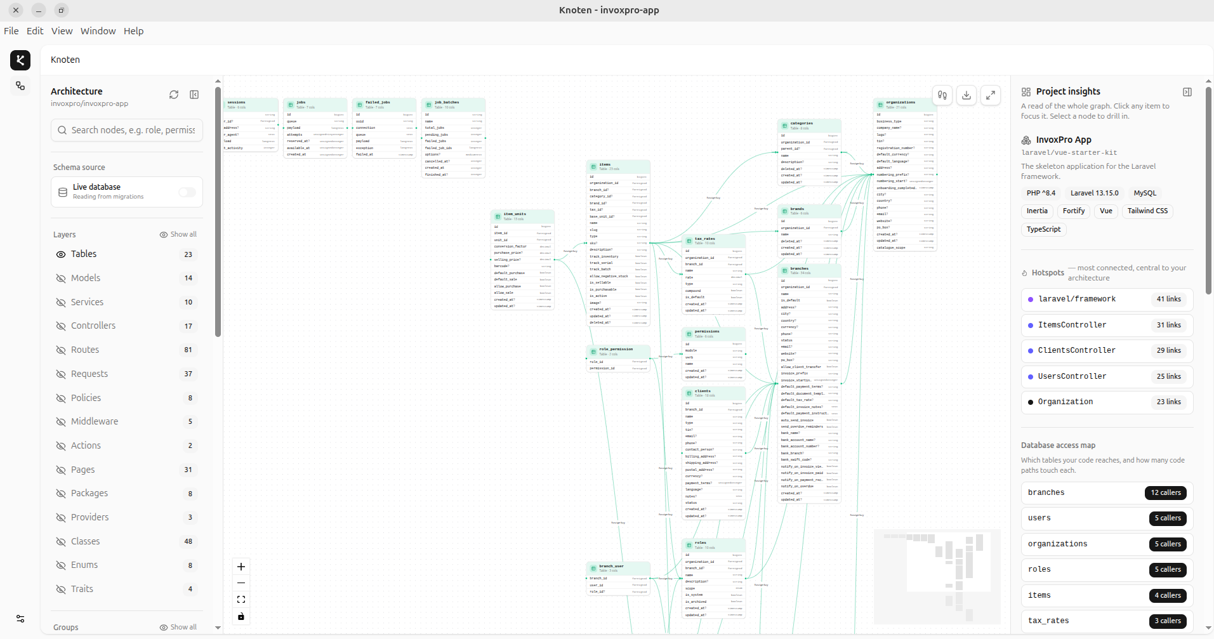Toggle the canvas lock icon
The width and height of the screenshot is (1214, 639).
pyautogui.click(x=241, y=616)
